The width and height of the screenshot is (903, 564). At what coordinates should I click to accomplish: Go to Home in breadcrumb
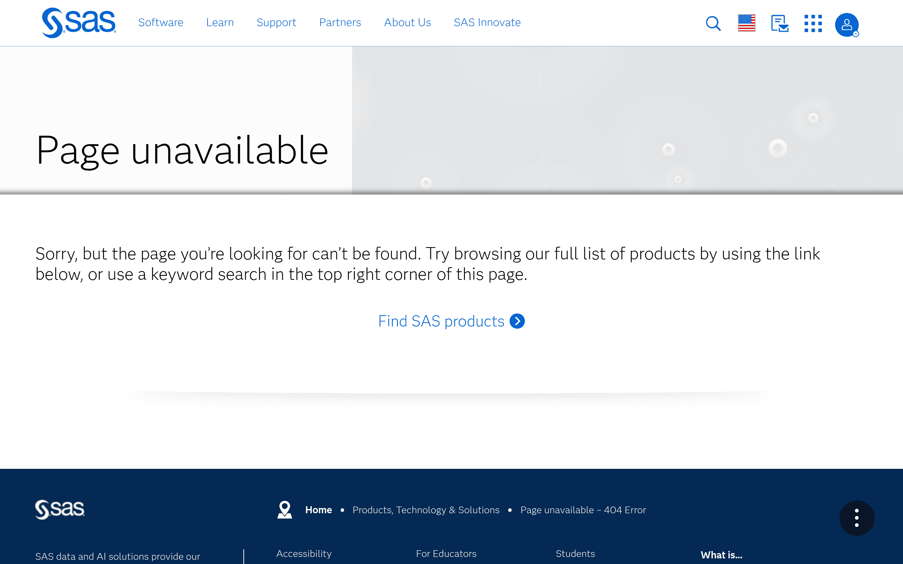[318, 510]
